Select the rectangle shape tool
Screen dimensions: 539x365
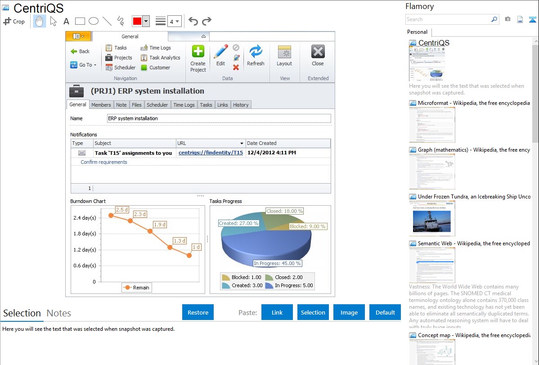pos(80,21)
